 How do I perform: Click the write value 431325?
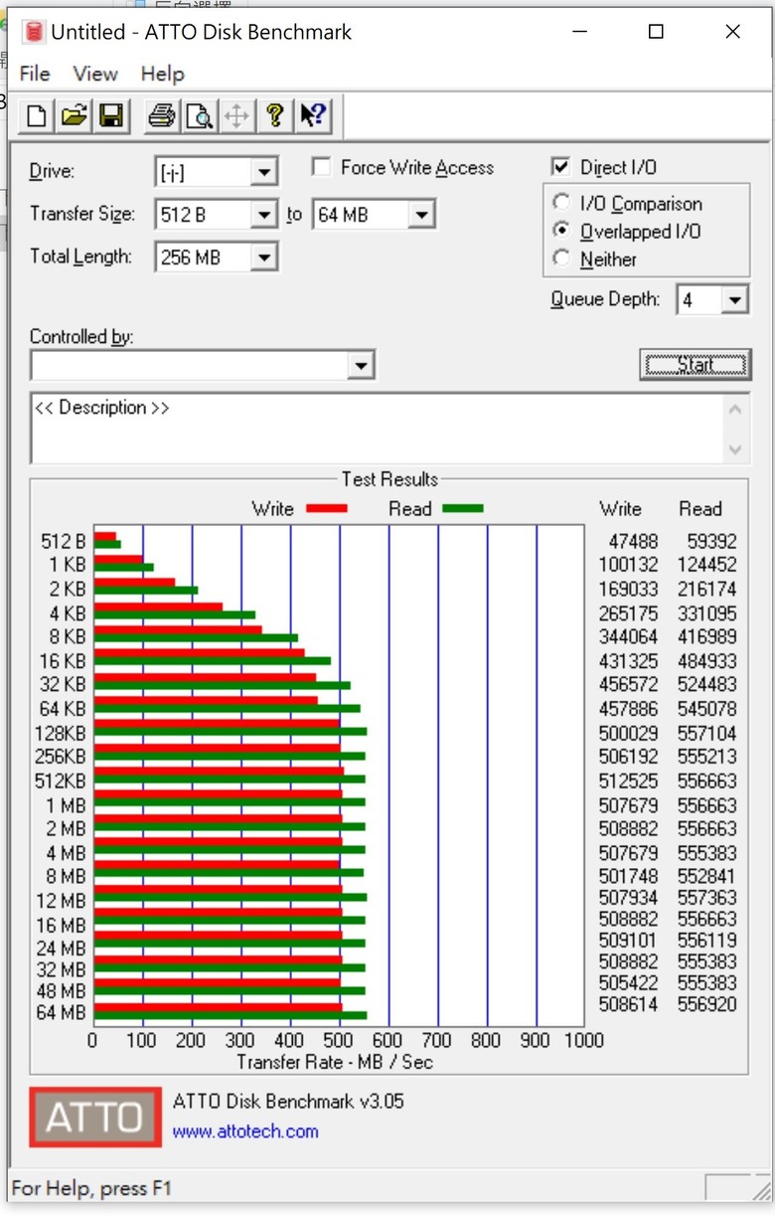[627, 660]
